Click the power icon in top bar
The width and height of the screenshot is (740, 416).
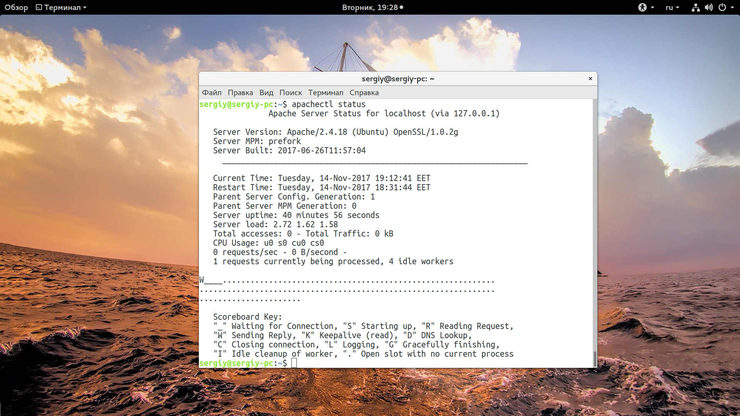[722, 7]
